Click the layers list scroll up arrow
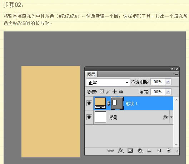 coord(176,100)
